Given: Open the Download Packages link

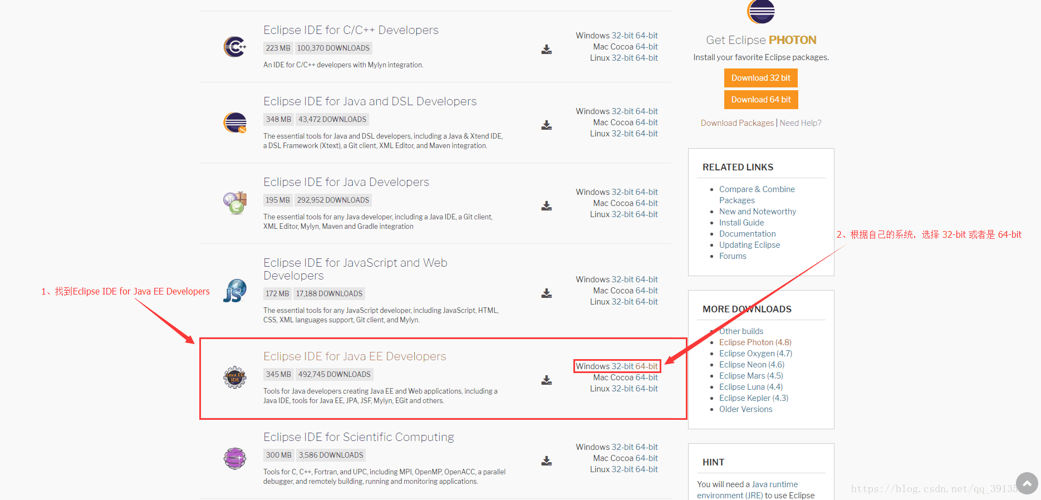Looking at the screenshot, I should (x=737, y=123).
